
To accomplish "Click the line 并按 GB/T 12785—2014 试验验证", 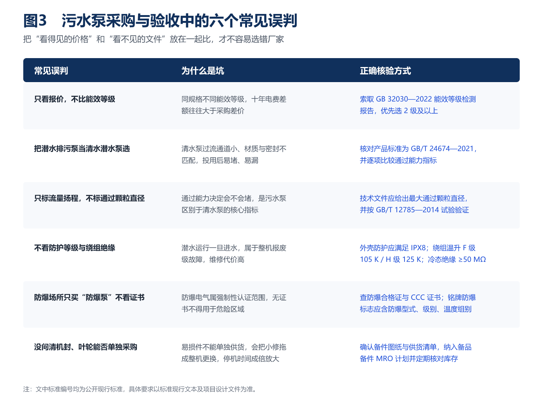I will (415, 210).
